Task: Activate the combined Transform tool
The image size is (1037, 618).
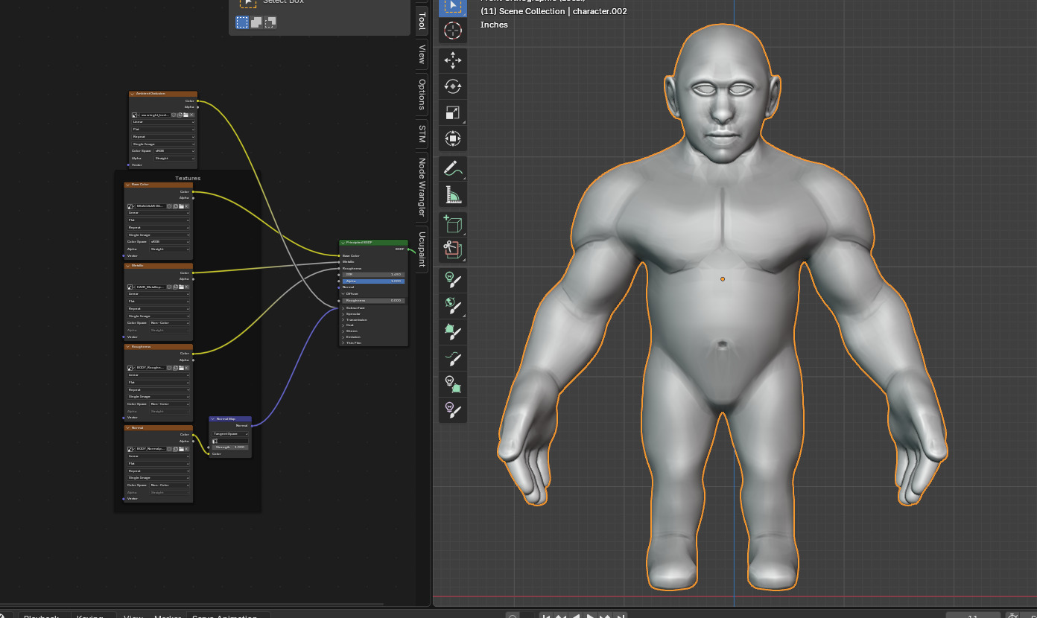Action: pyautogui.click(x=452, y=138)
